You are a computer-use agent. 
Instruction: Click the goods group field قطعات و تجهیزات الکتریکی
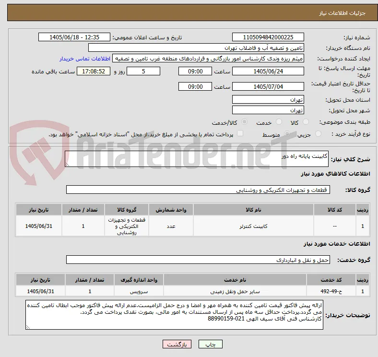click(198, 190)
